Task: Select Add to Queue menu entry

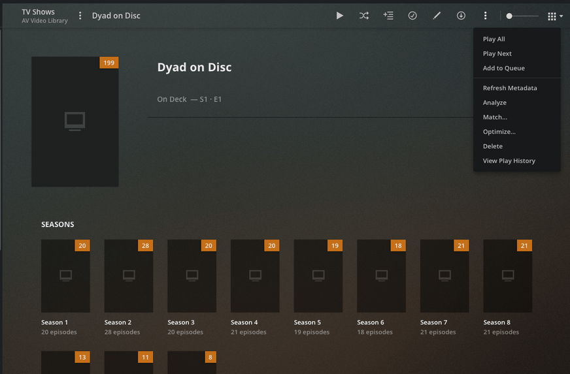Action: coord(516,68)
